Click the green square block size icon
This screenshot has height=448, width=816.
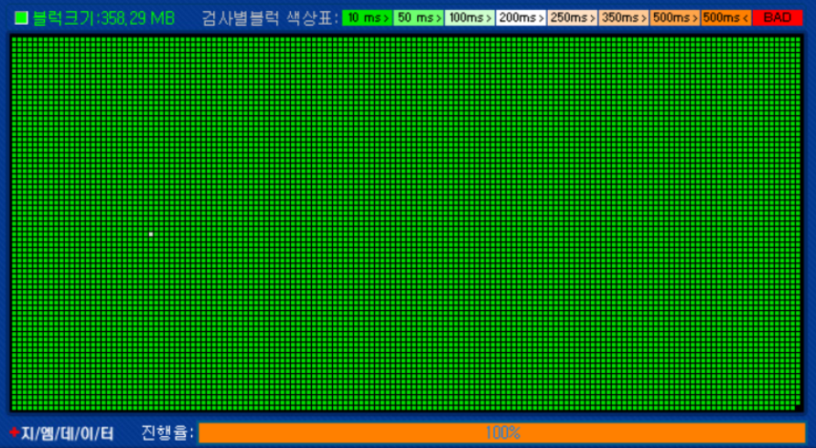tap(21, 18)
